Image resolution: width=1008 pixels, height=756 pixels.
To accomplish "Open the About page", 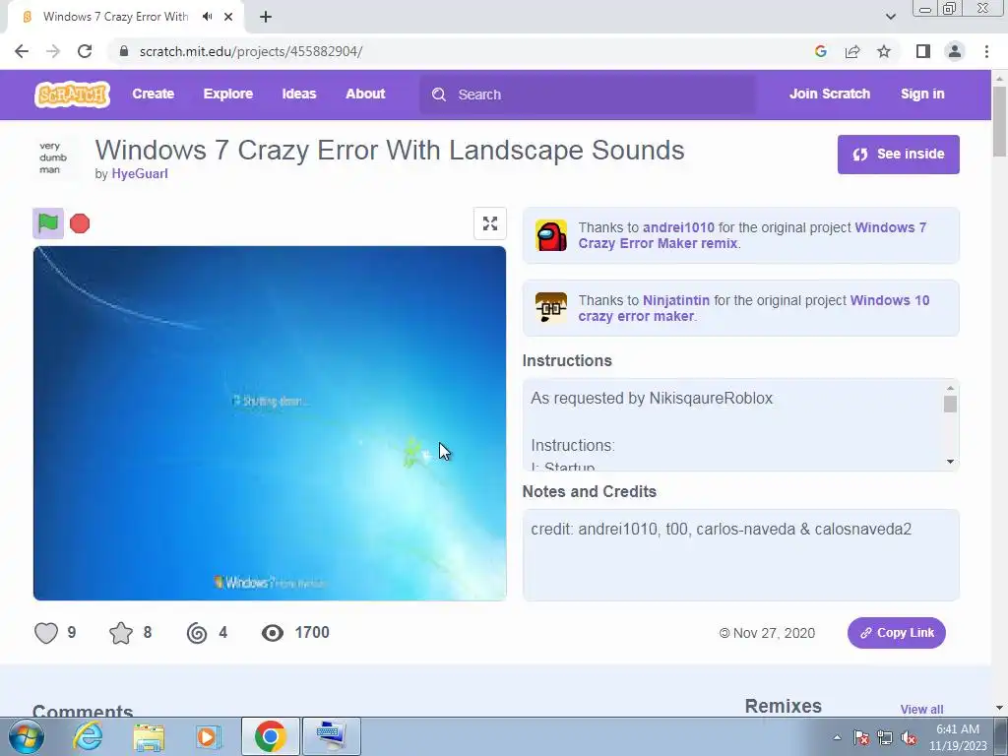I will 365,94.
